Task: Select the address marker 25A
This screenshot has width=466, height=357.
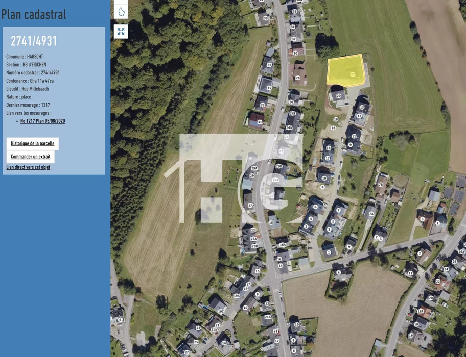Action: click(x=253, y=239)
